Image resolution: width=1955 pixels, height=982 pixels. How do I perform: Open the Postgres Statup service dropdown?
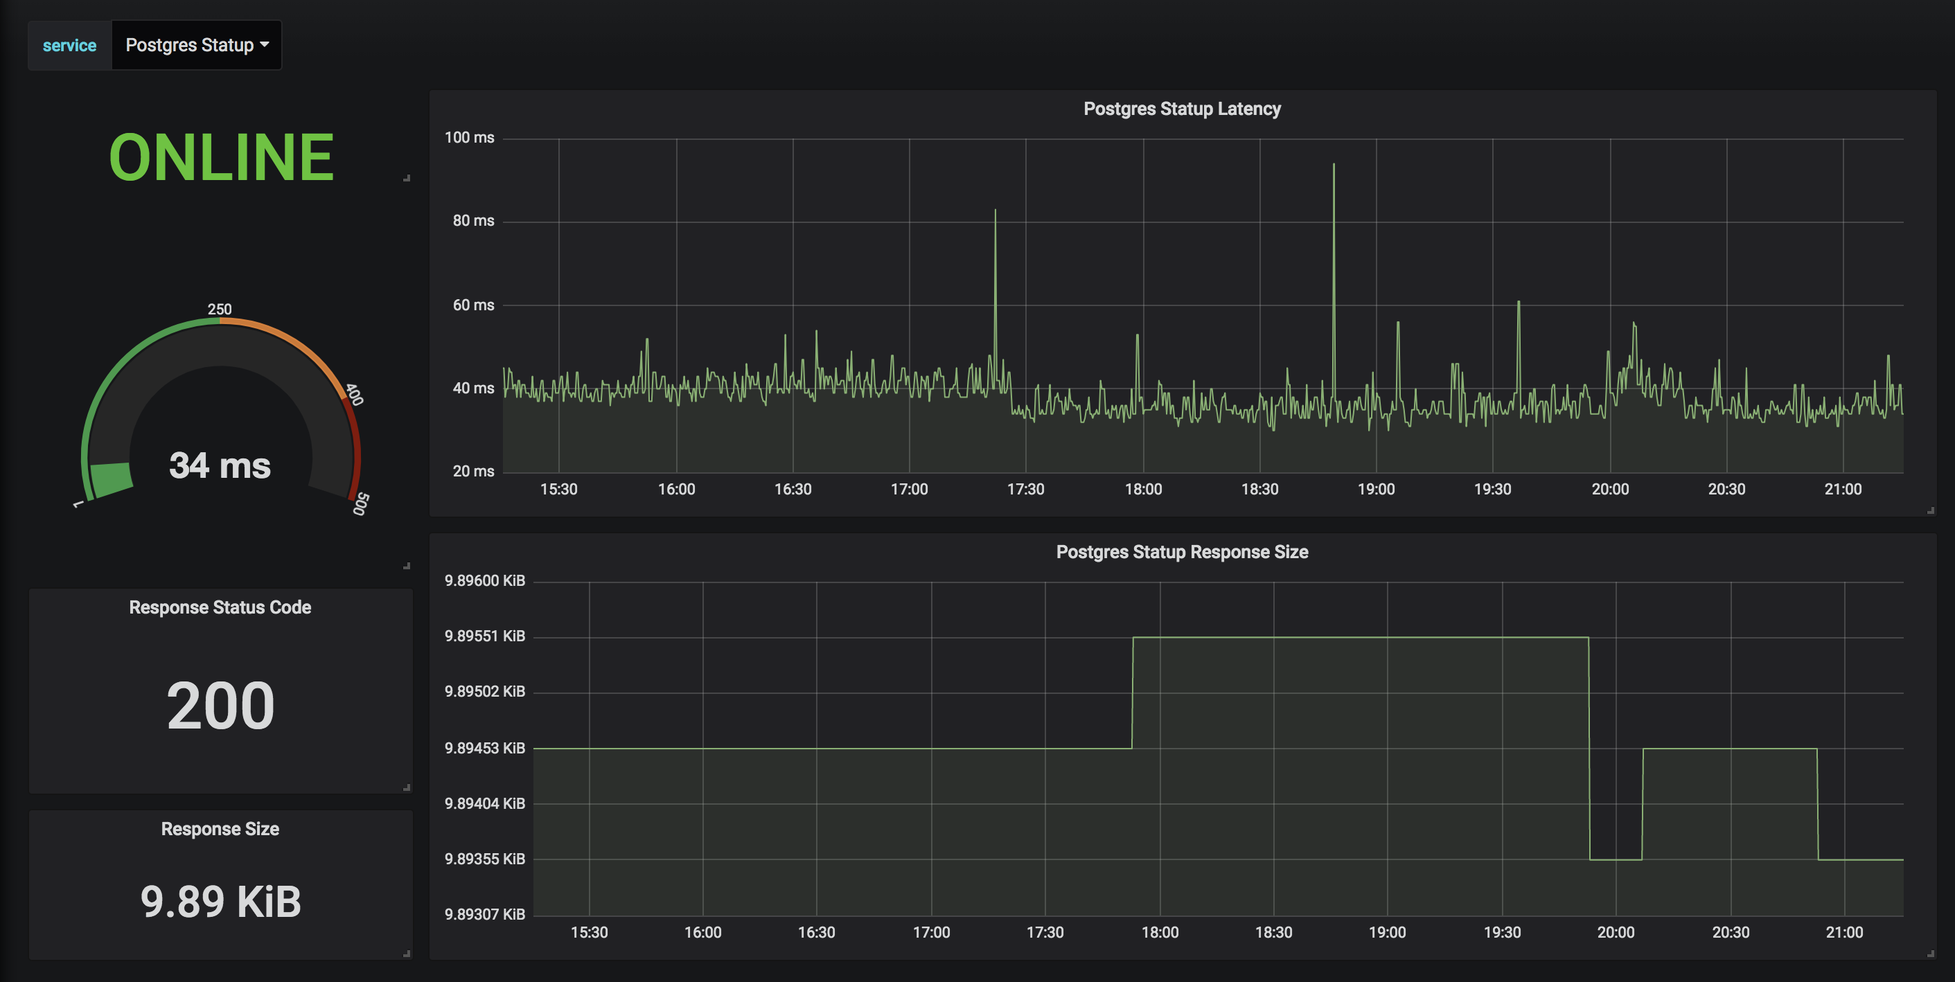tap(196, 46)
